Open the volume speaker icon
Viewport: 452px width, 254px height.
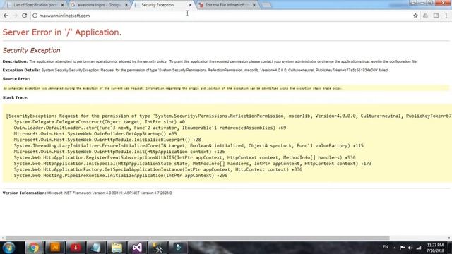coord(410,248)
